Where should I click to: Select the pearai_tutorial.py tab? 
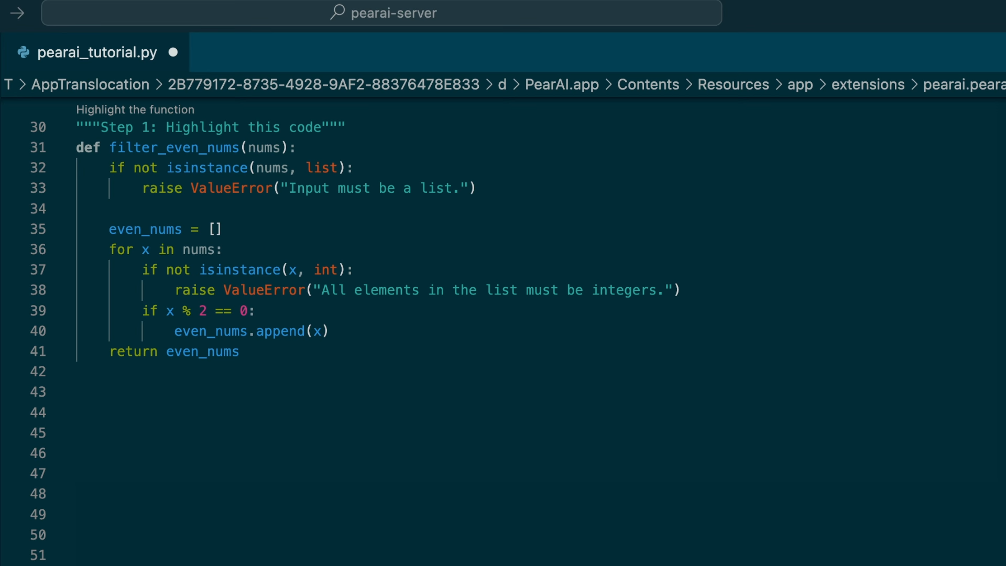tap(95, 52)
